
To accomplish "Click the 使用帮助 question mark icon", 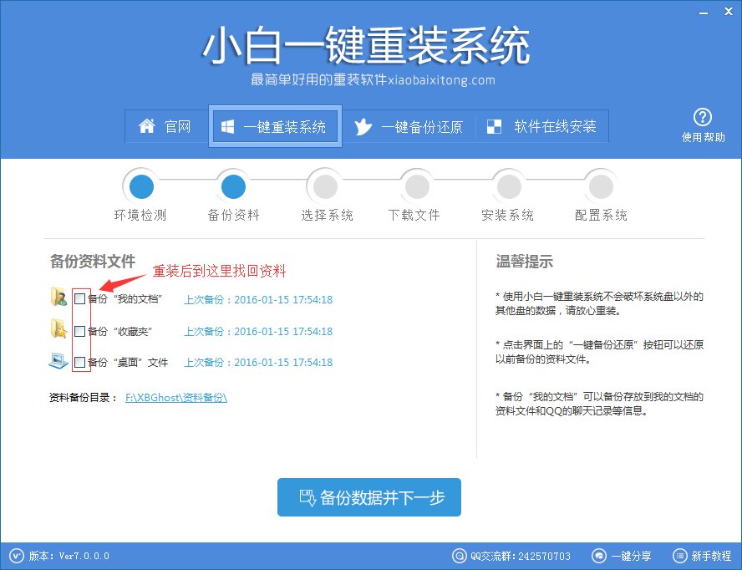I will click(x=704, y=118).
